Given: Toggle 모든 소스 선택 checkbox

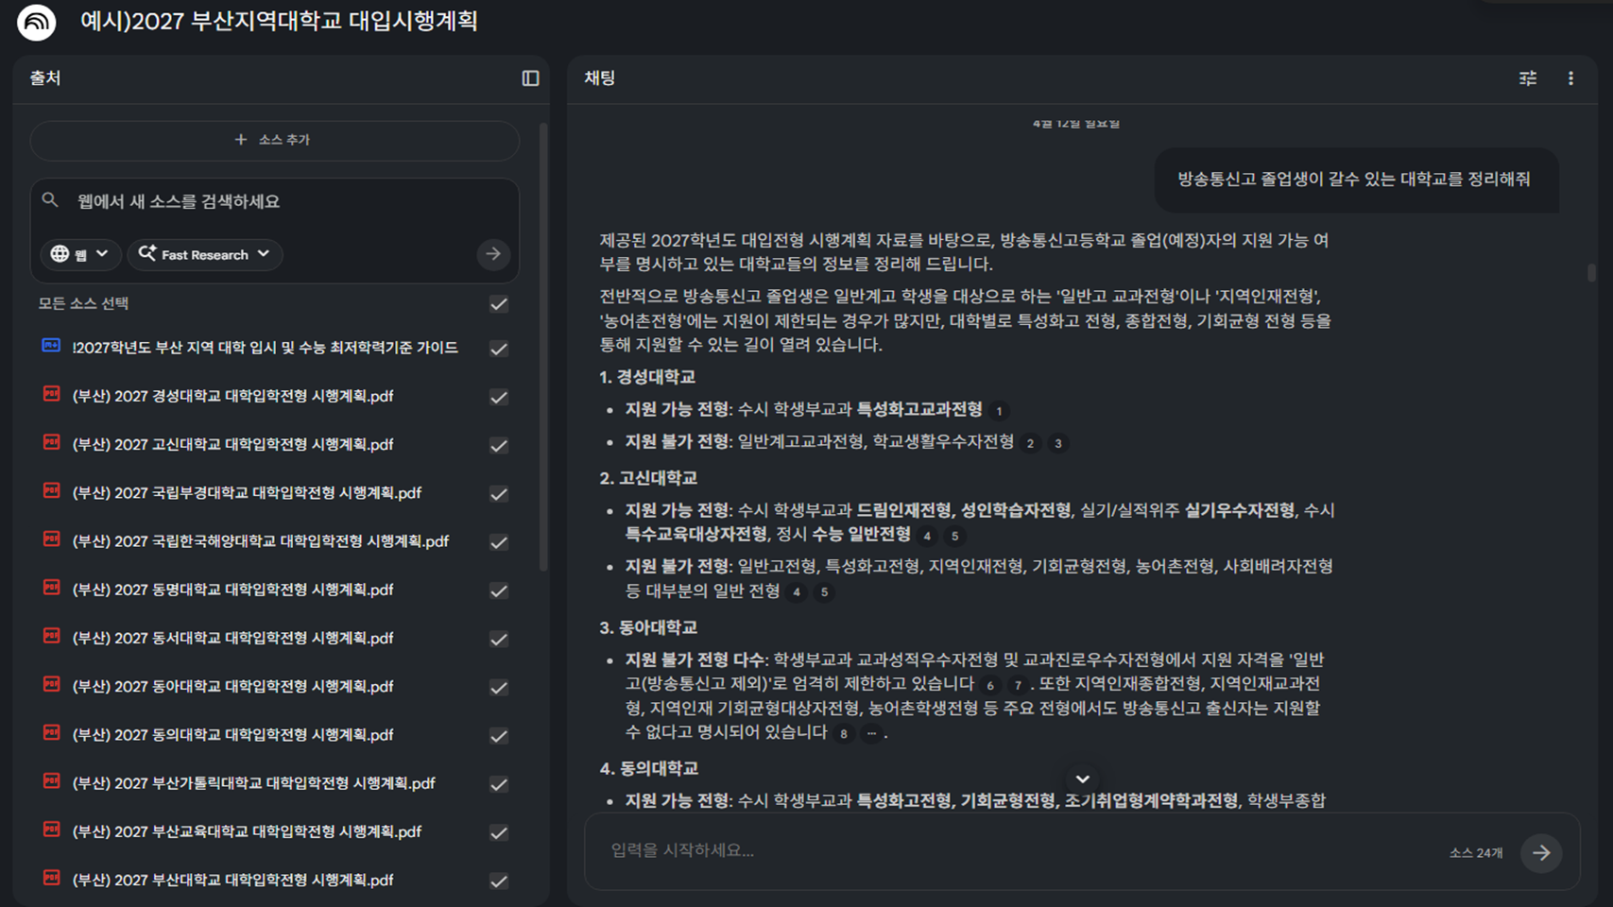Looking at the screenshot, I should point(499,304).
